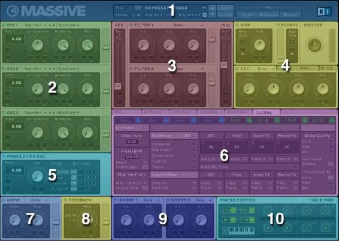
Task: Click the 1Env modulation handle cross icon
Action: 138,120
